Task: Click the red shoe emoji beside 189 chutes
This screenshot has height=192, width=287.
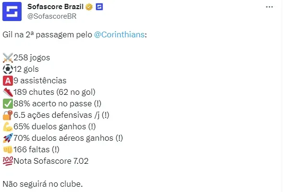Action: 8,92
